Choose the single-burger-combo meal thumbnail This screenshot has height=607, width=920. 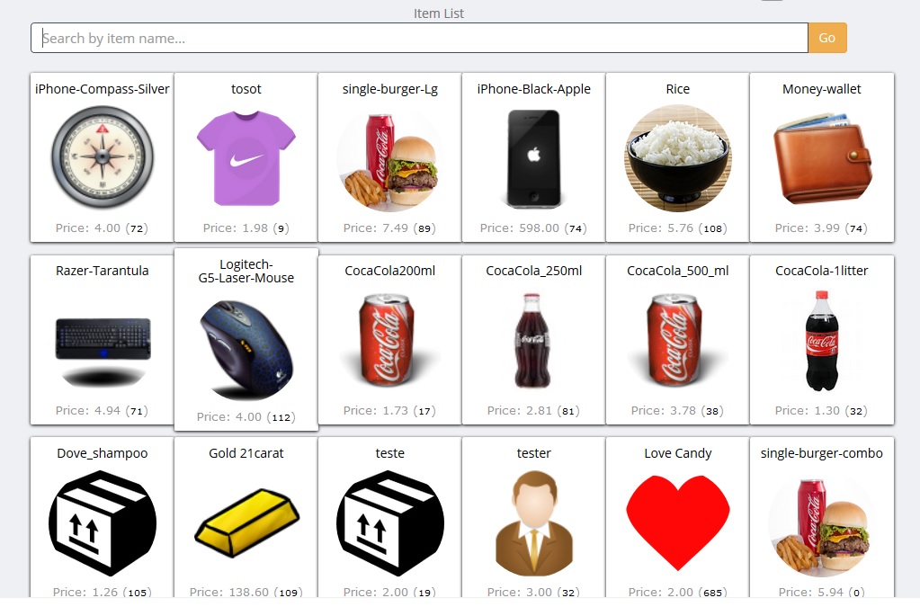point(822,523)
